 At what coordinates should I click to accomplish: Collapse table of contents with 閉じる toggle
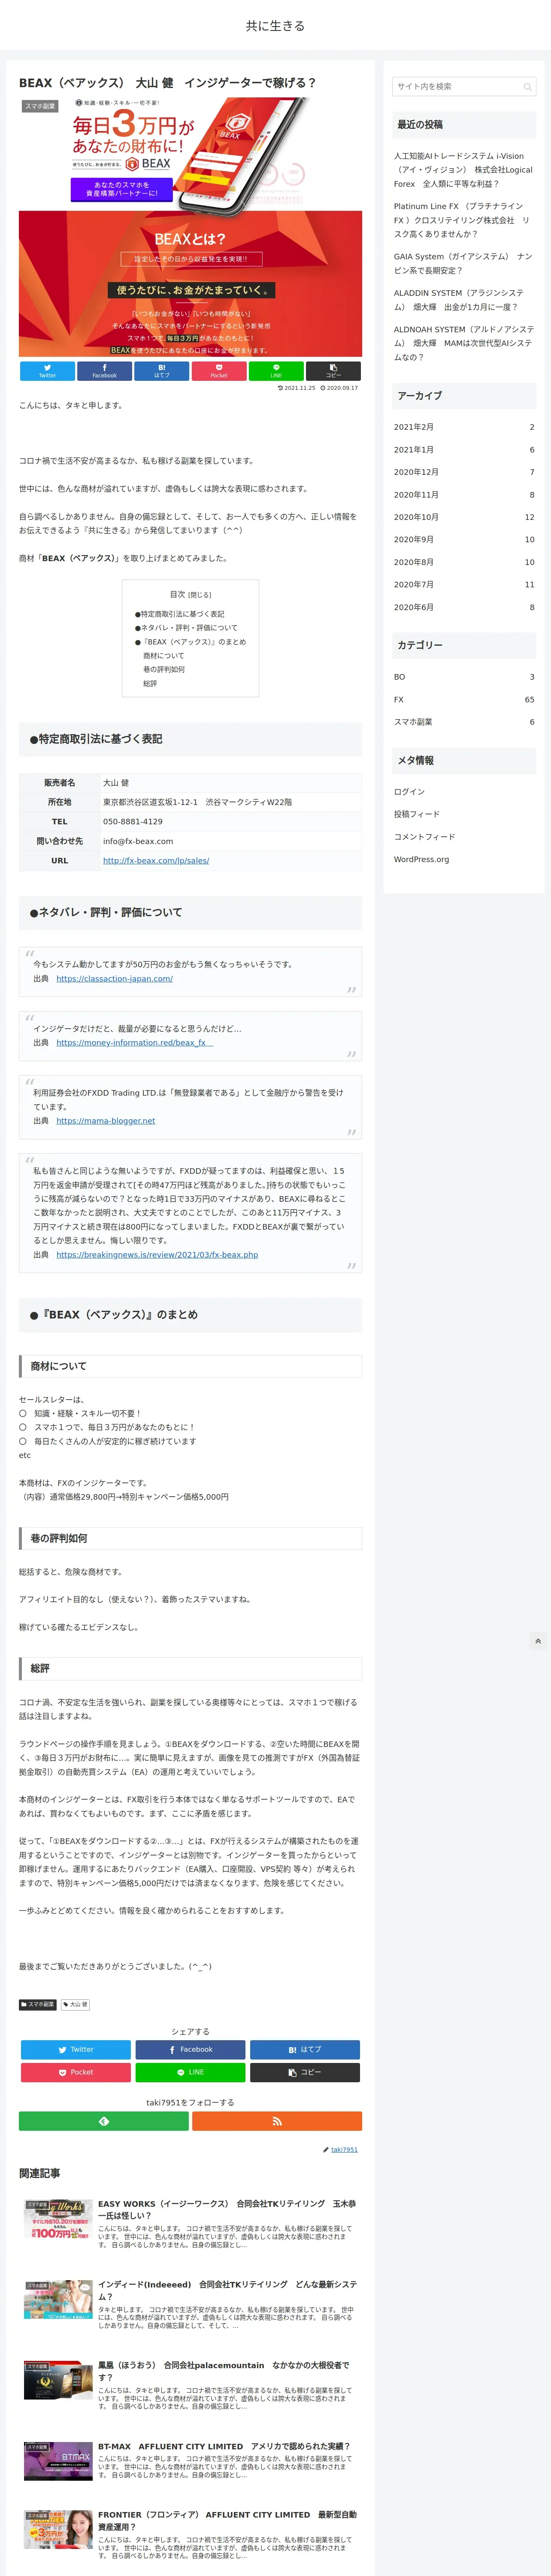pyautogui.click(x=200, y=595)
